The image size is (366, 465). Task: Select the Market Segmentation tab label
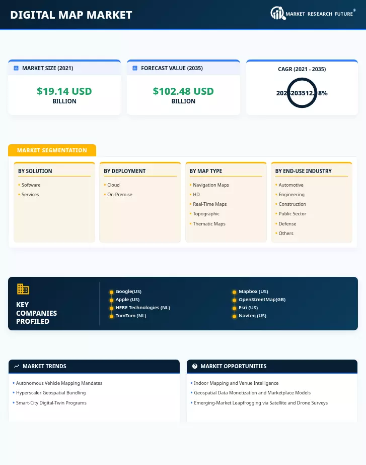pos(52,150)
